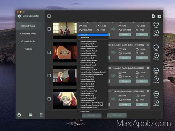
Task: Check the box beside the two-girls classroom thumbnail
Action: coord(49,29)
